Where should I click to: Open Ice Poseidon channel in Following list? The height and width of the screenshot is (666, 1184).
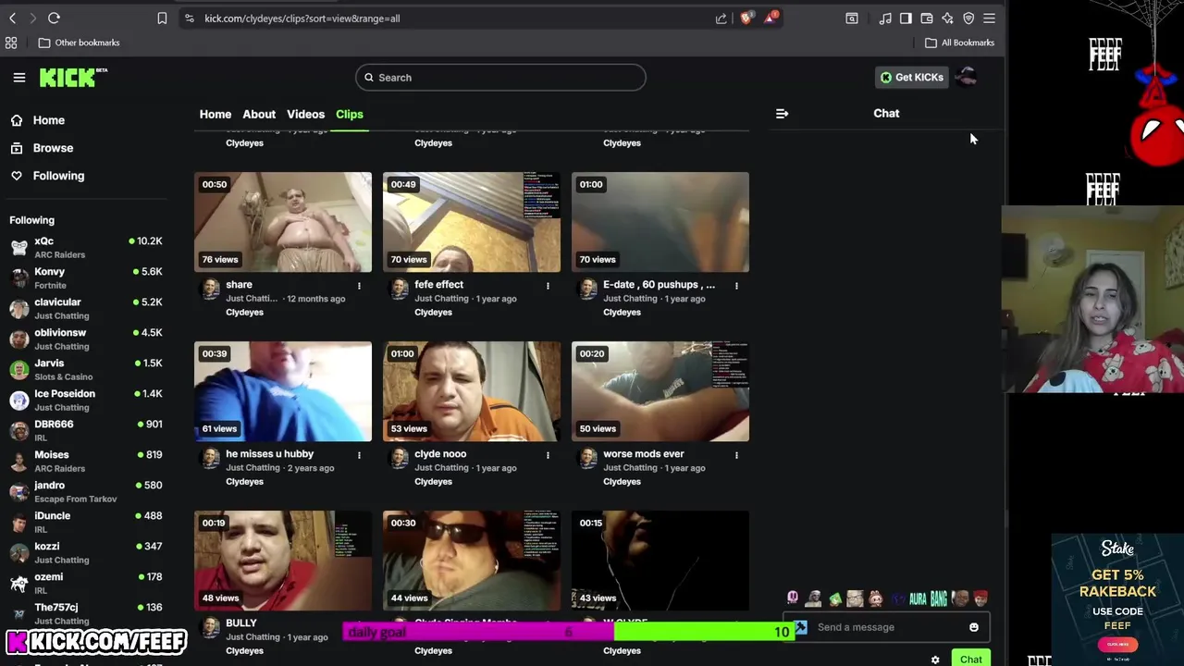(86, 400)
